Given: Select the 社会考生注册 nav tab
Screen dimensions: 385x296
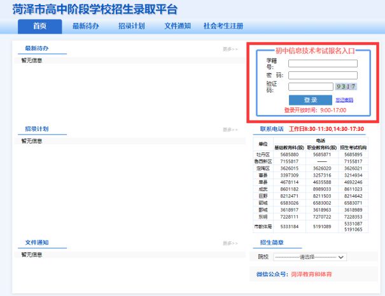Looking at the screenshot, I should pos(223,26).
